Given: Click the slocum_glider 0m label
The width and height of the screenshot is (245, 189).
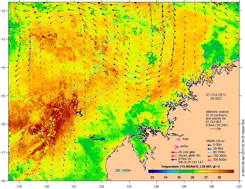Looking at the screenshot, I should (x=189, y=155).
